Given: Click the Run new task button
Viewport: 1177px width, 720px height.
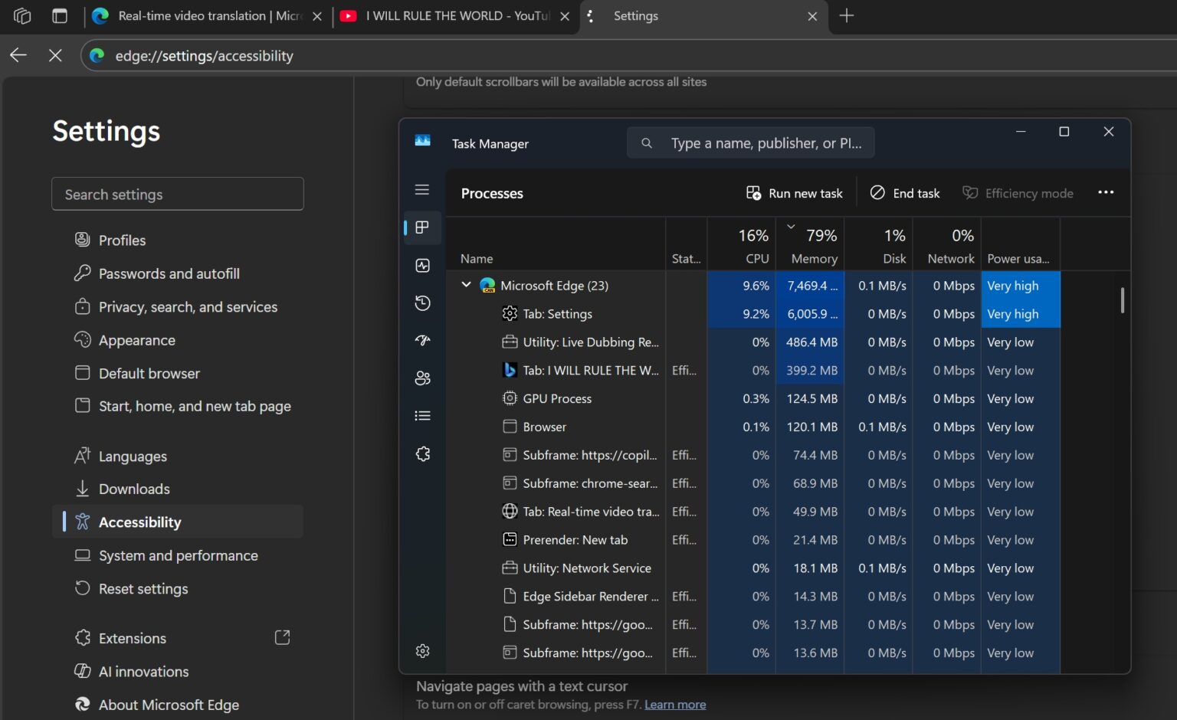Looking at the screenshot, I should click(794, 192).
